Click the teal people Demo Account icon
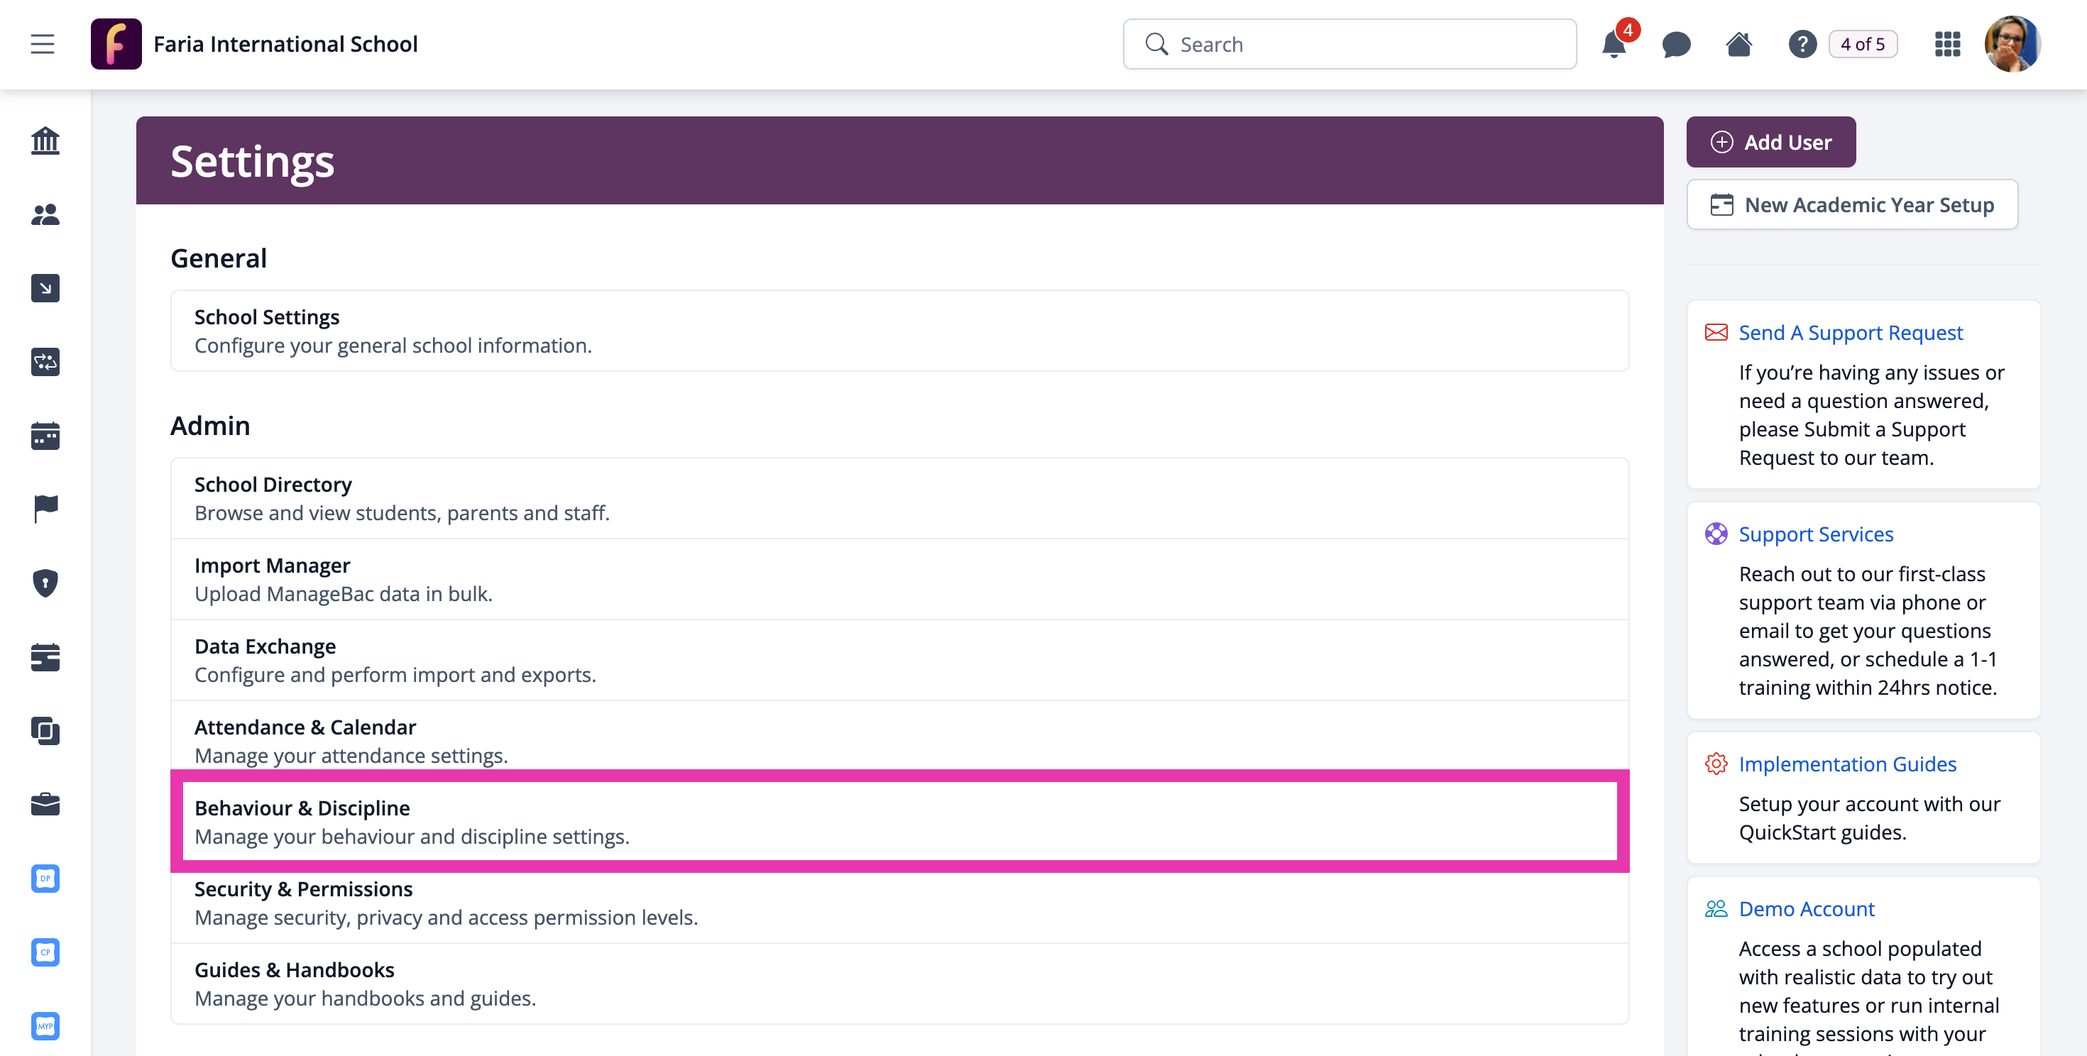This screenshot has height=1056, width=2087. (1716, 908)
